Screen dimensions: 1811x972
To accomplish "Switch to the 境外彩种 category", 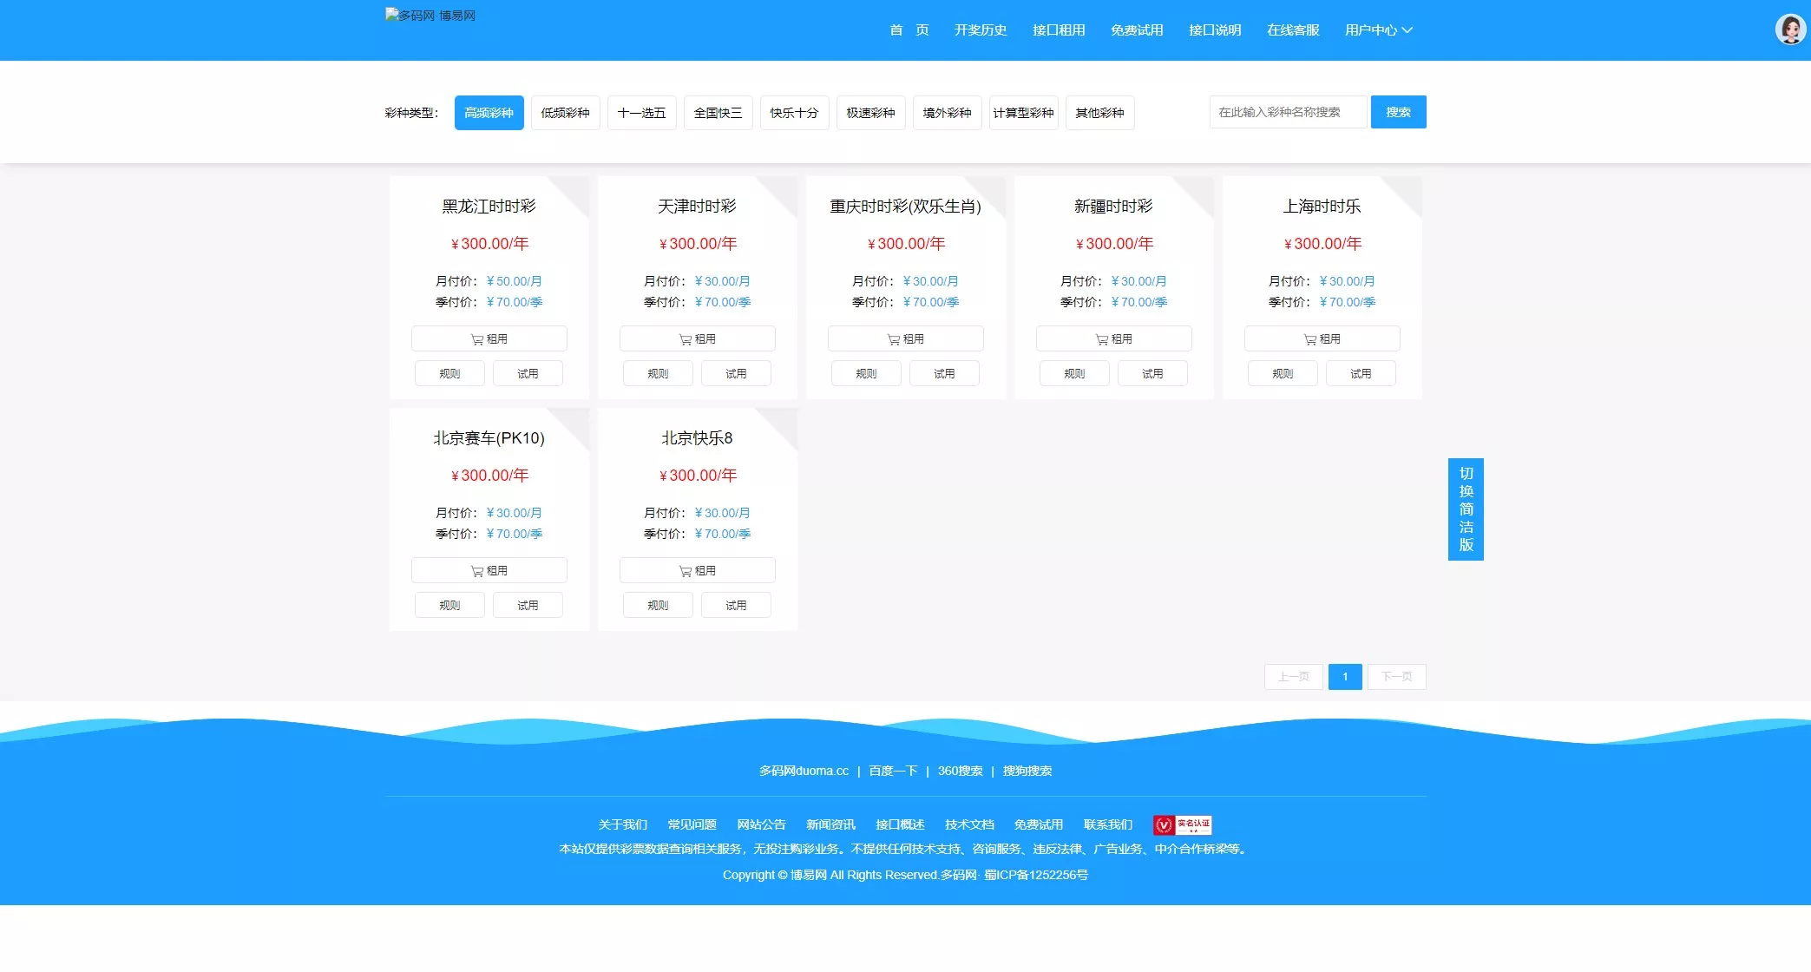I will tap(947, 112).
